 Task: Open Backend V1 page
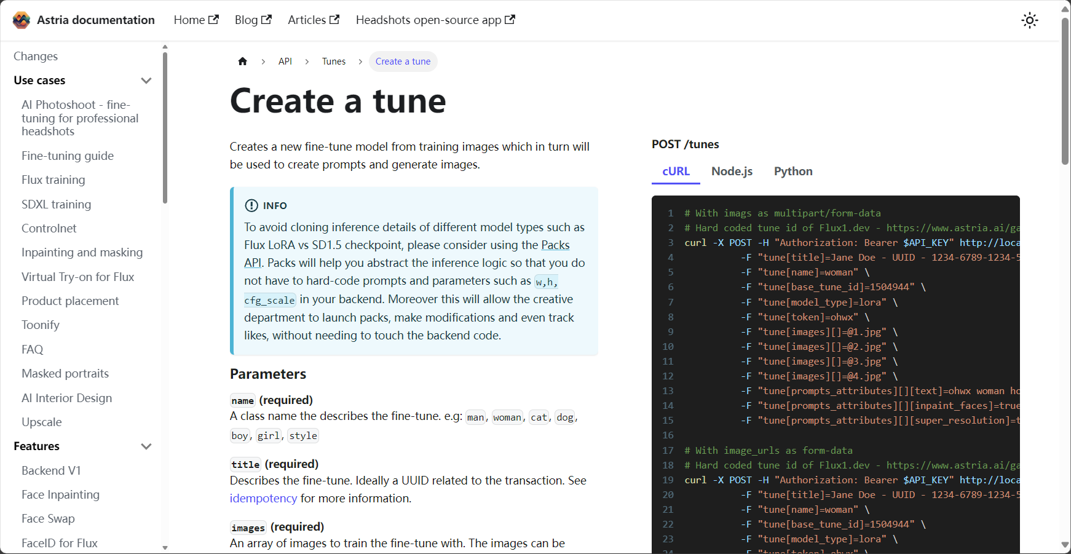pyautogui.click(x=51, y=470)
